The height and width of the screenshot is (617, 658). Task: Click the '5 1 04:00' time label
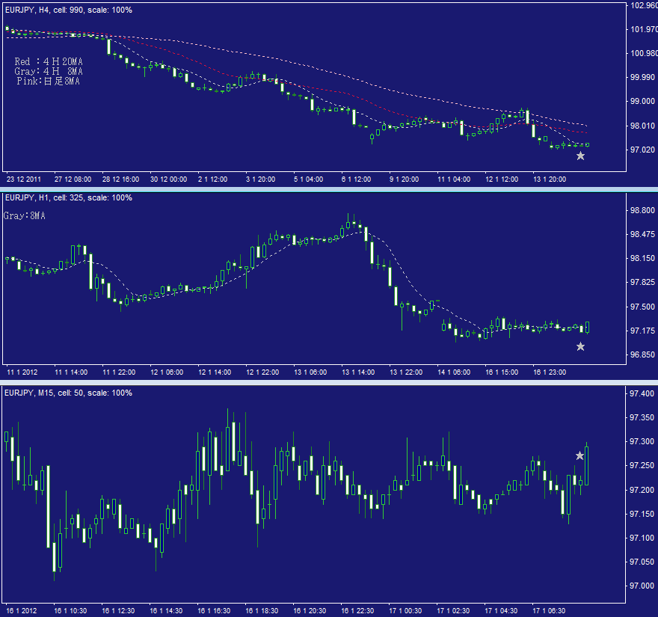click(308, 179)
